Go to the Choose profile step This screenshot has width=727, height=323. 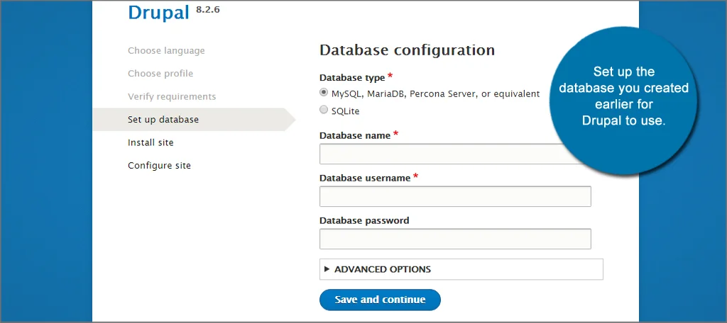click(x=160, y=74)
